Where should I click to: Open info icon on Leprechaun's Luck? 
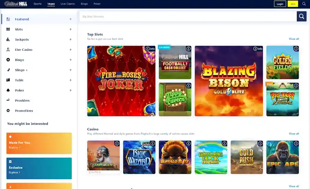click(x=224, y=143)
